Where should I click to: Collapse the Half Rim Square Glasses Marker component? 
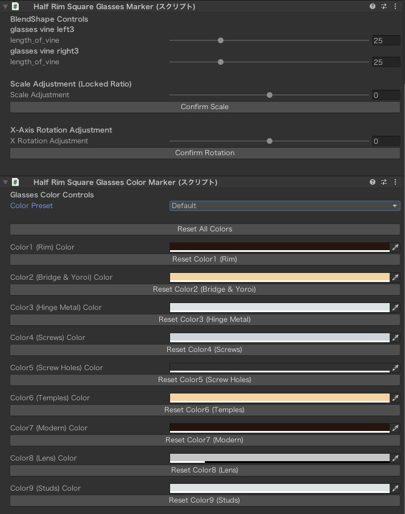point(5,6)
